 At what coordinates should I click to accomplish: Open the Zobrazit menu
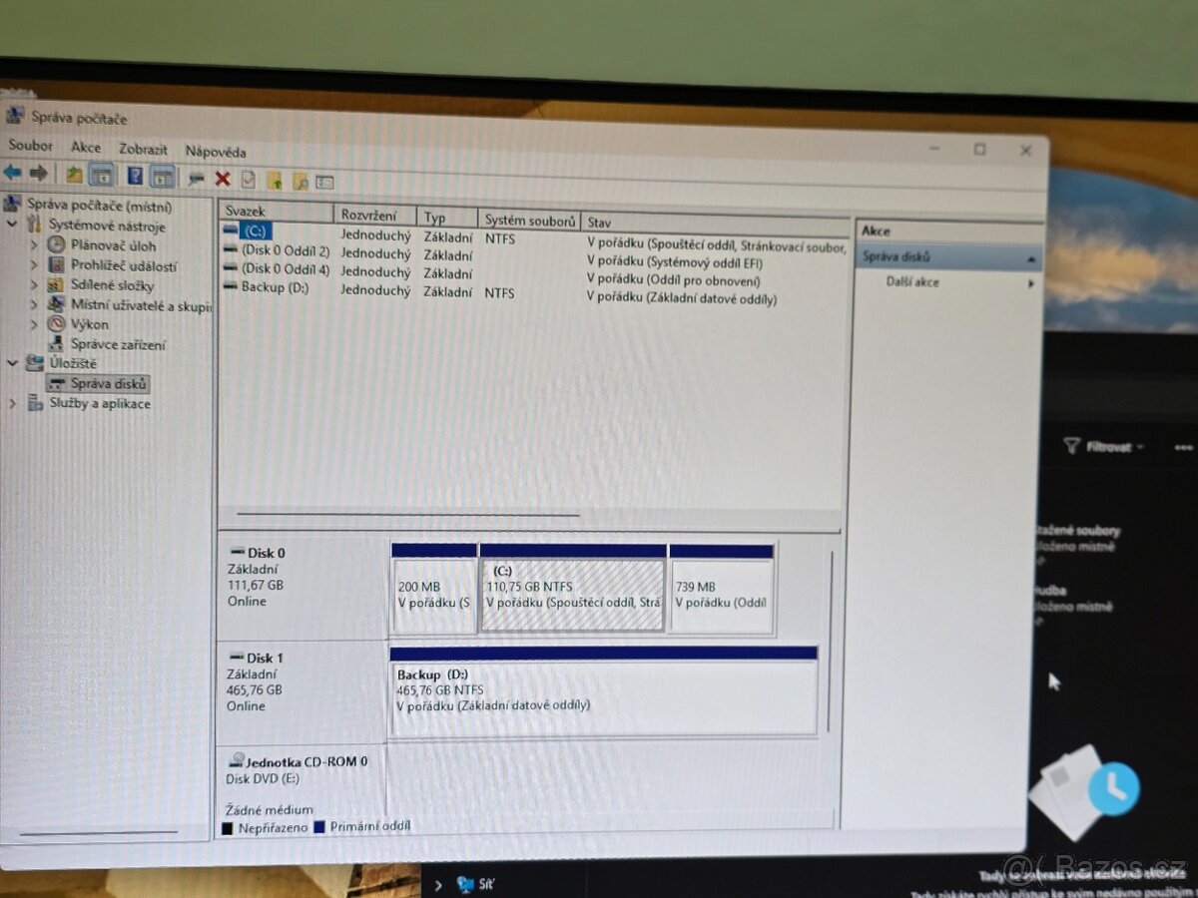point(142,149)
